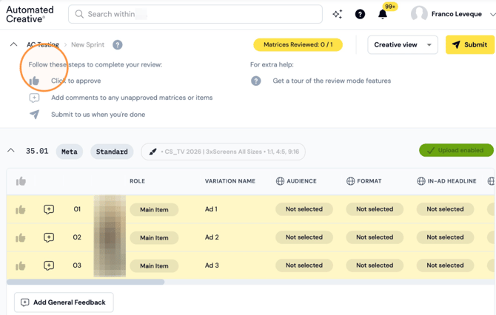Click paper plane icon in review steps
Viewport: 496px width, 315px height.
pyautogui.click(x=34, y=115)
